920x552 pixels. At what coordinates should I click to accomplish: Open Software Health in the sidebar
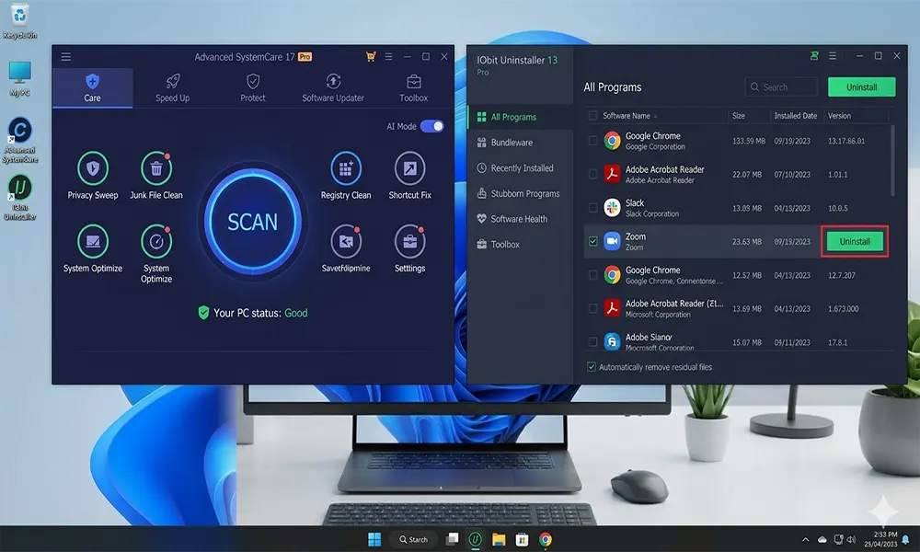521,219
